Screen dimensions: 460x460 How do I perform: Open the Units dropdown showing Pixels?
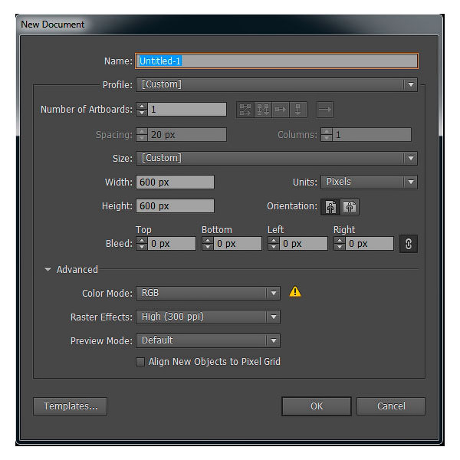tap(369, 182)
